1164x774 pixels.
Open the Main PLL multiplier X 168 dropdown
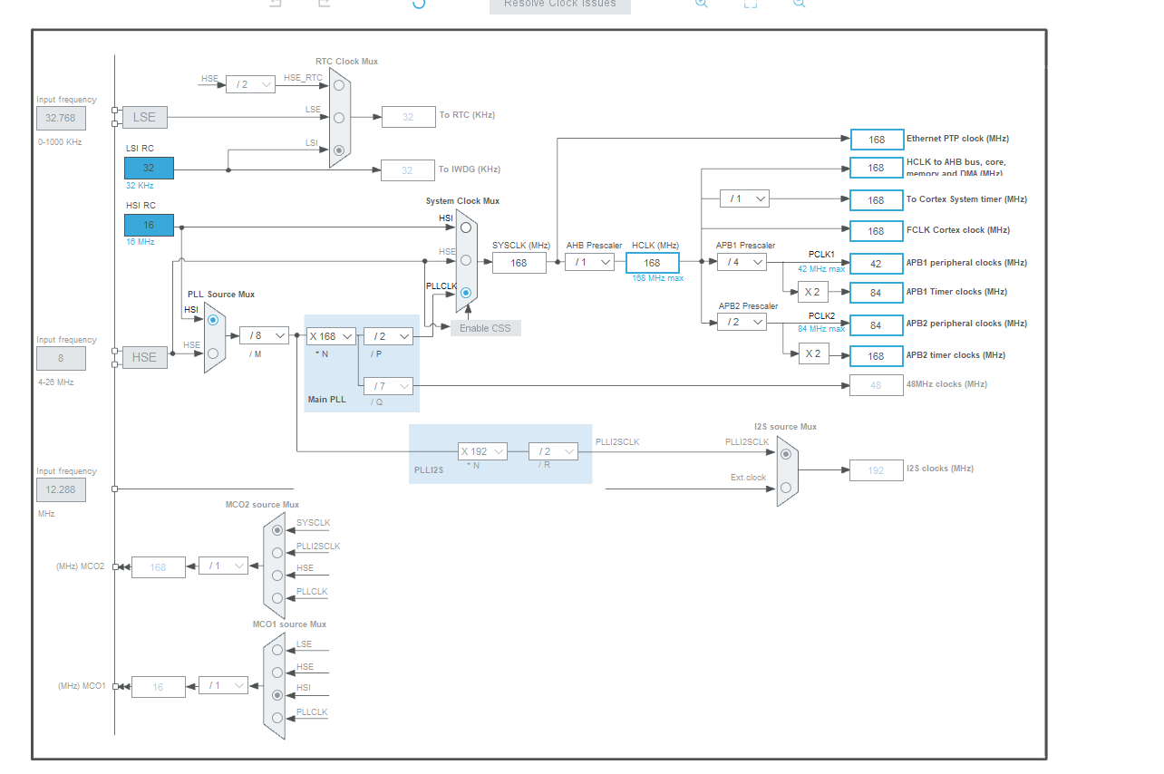coord(330,336)
